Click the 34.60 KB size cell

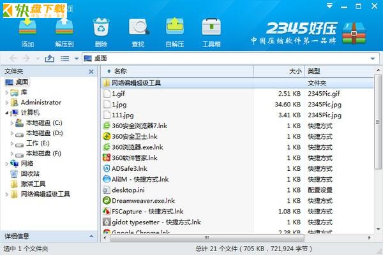pyautogui.click(x=287, y=105)
